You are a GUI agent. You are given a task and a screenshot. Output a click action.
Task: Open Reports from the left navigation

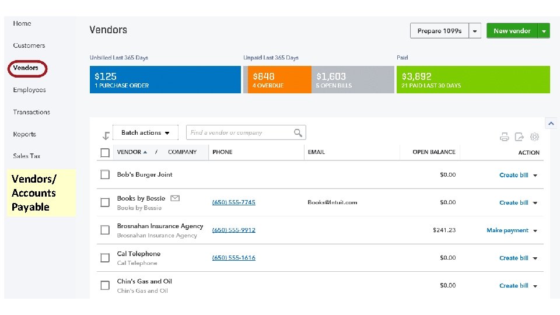tap(24, 134)
